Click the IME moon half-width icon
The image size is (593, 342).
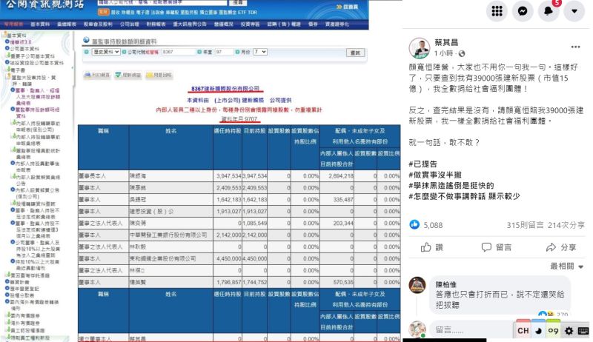538,331
